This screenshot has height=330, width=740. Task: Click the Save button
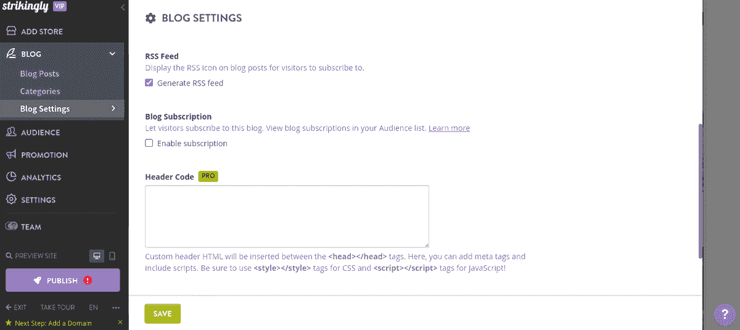point(163,313)
